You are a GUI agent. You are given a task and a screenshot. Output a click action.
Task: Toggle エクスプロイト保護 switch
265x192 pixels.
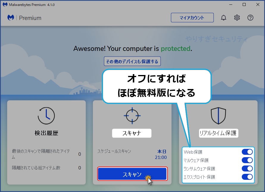(x=247, y=177)
